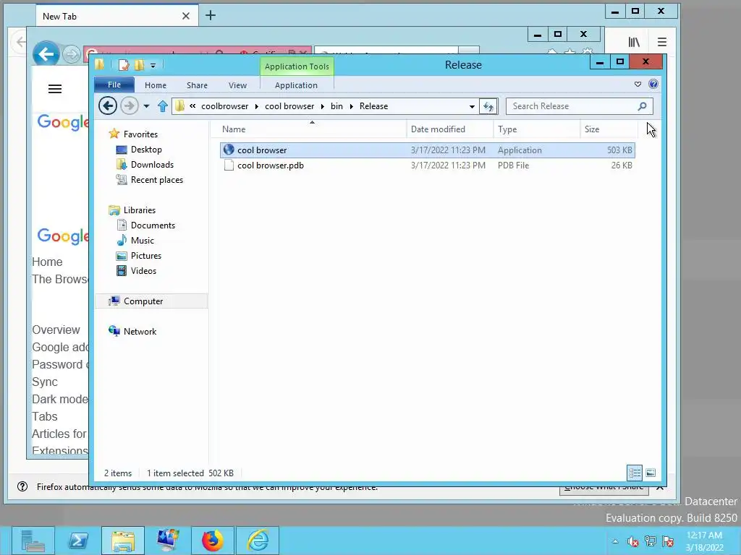Image resolution: width=741 pixels, height=555 pixels.
Task: Open Downloads in navigation pane
Action: 152,165
